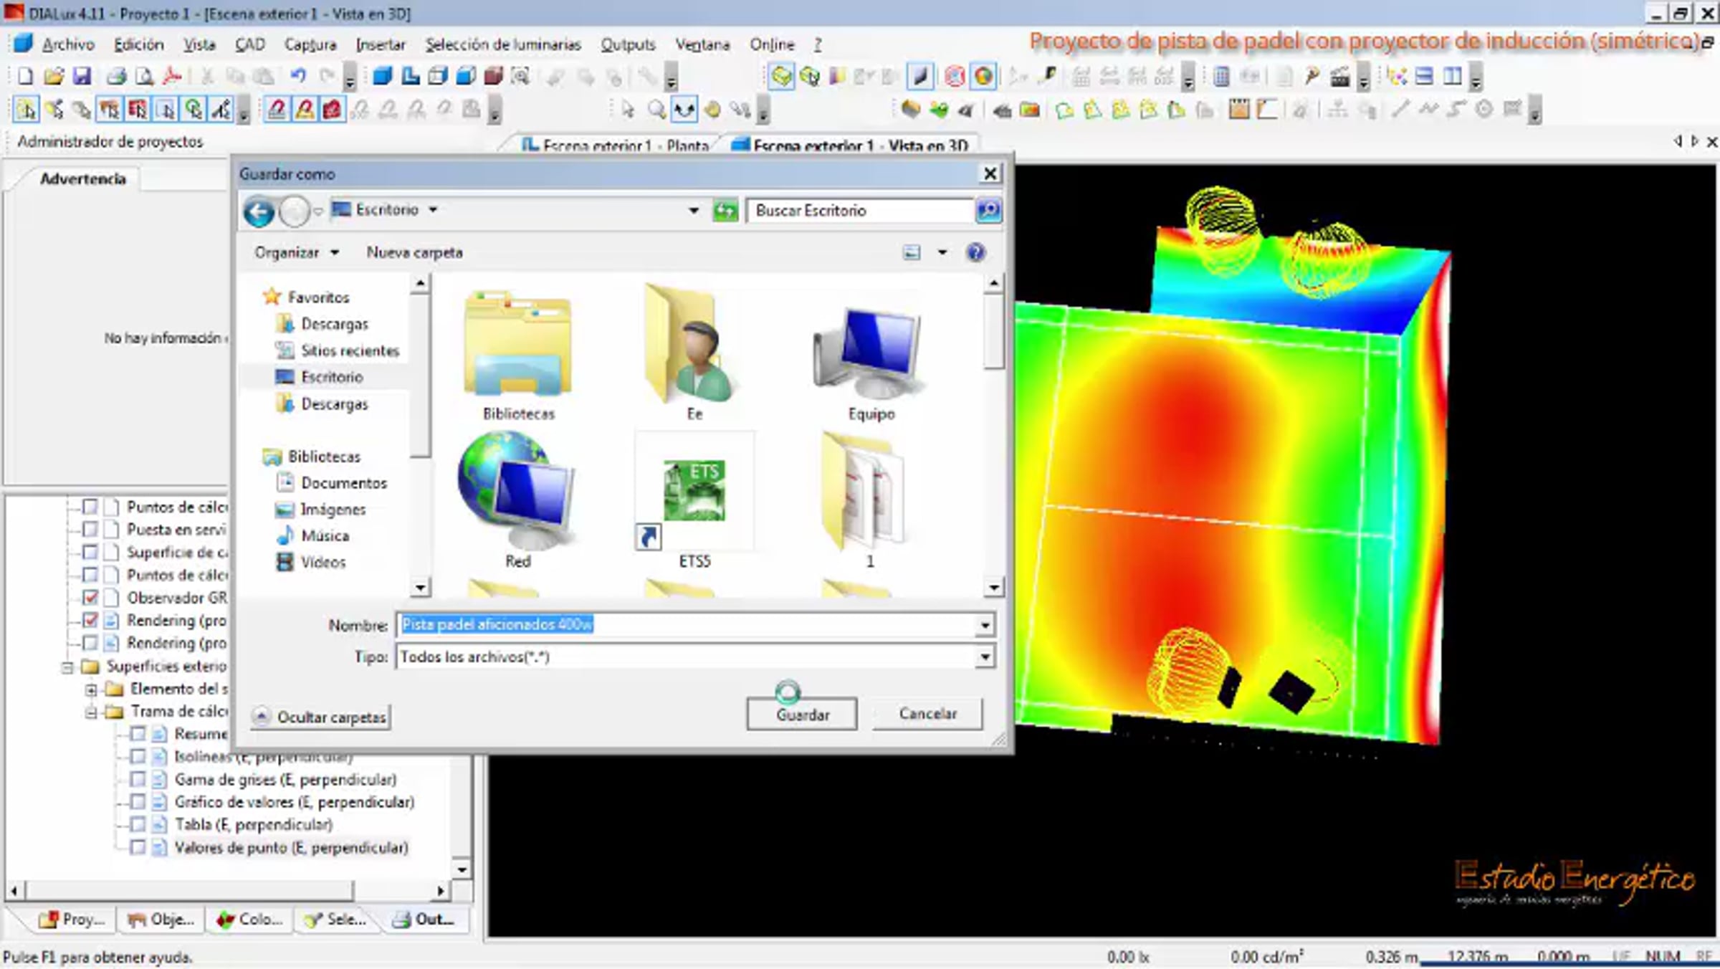
Task: Open the Selección de luminarias menu
Action: point(502,44)
